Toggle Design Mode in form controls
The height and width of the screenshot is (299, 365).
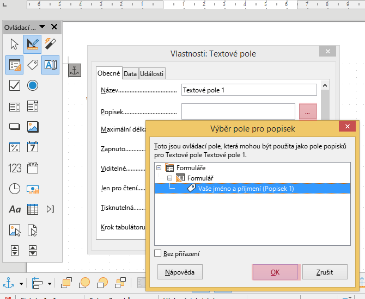pos(32,44)
